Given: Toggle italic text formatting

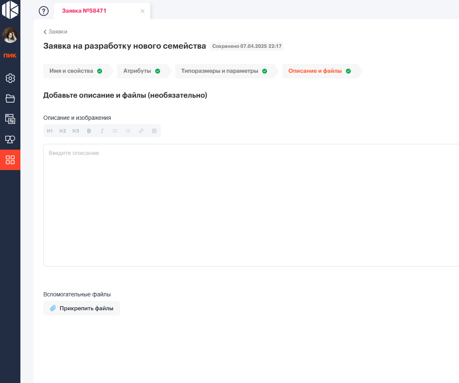Looking at the screenshot, I should (102, 131).
